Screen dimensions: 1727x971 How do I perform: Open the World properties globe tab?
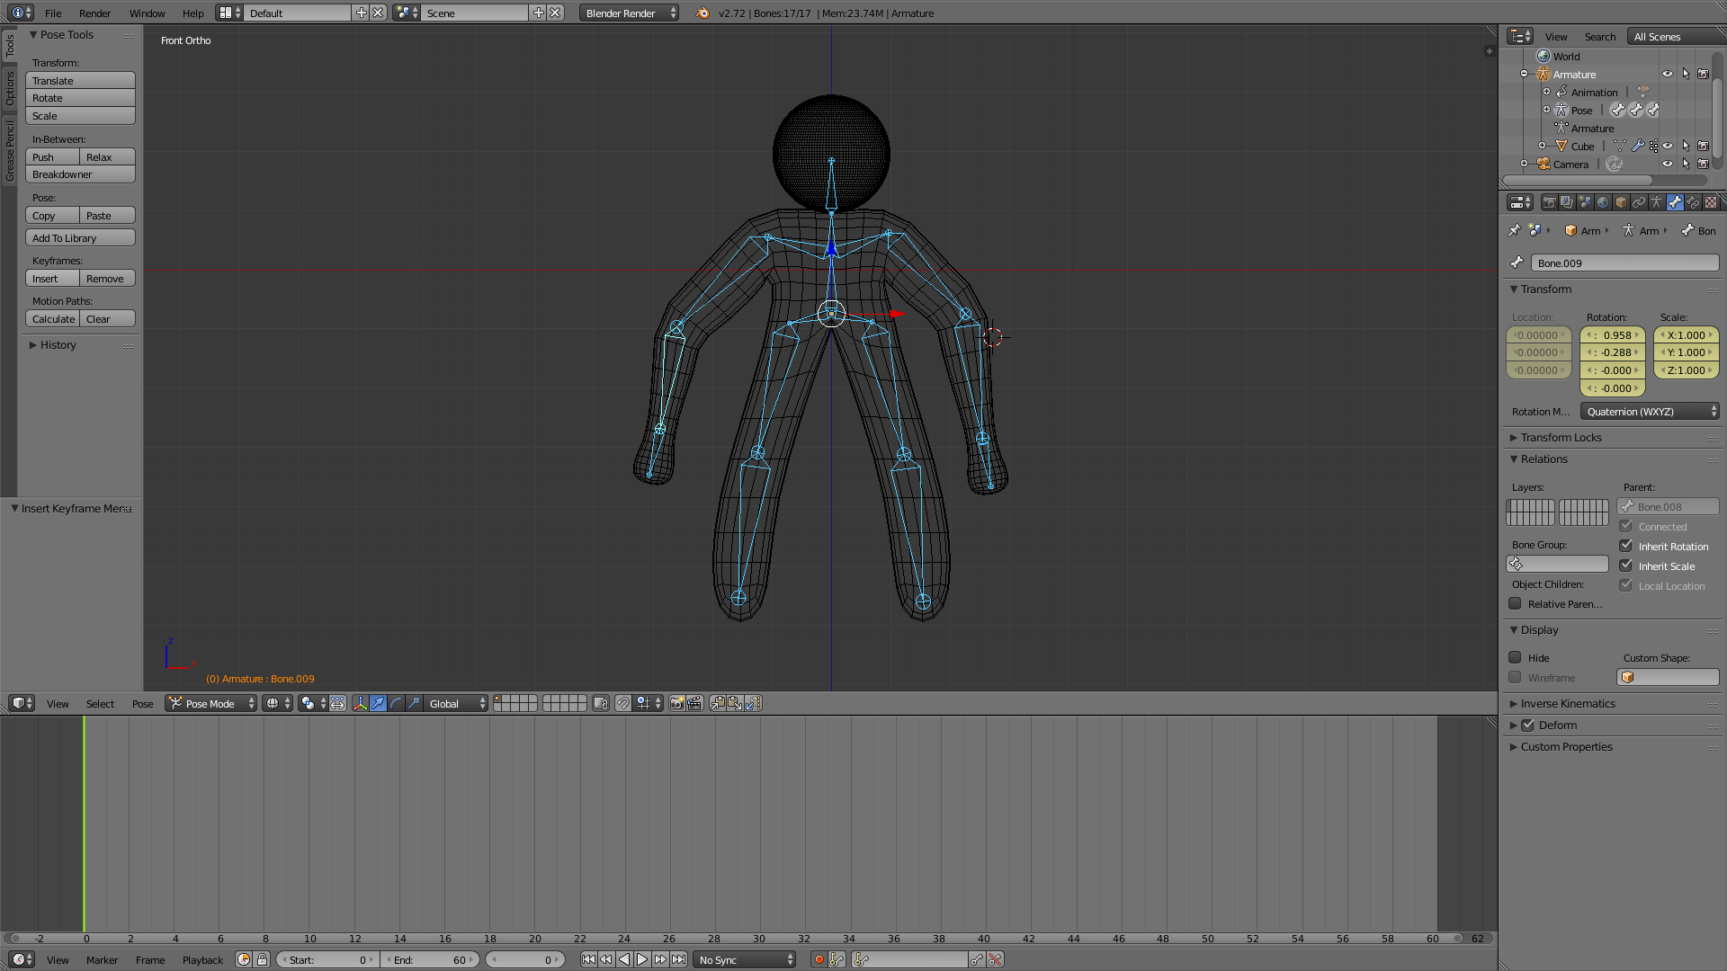(1603, 202)
